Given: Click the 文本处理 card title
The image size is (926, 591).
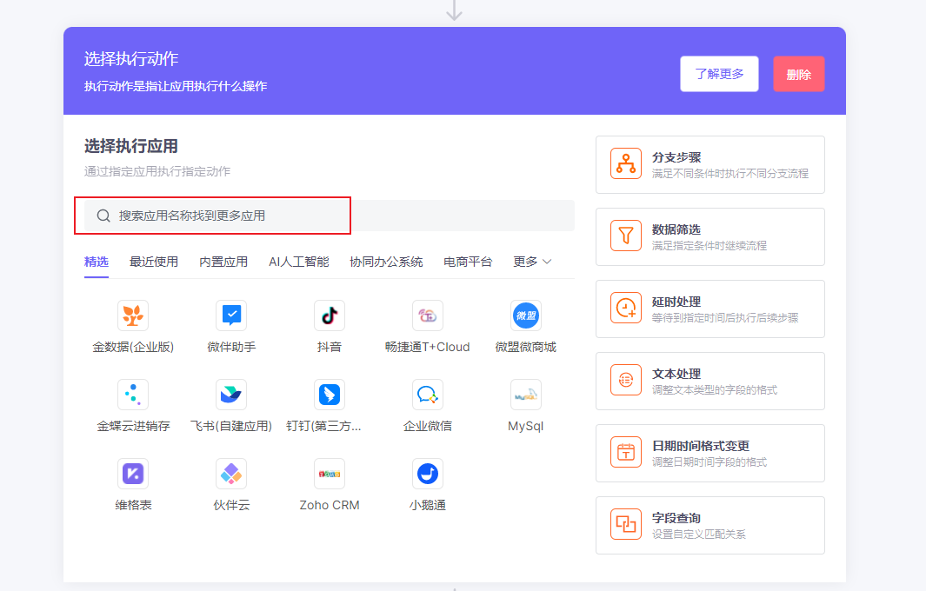Looking at the screenshot, I should tap(676, 374).
